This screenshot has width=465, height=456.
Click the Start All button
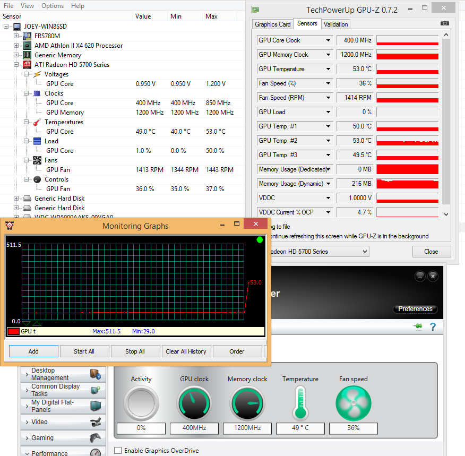click(84, 351)
